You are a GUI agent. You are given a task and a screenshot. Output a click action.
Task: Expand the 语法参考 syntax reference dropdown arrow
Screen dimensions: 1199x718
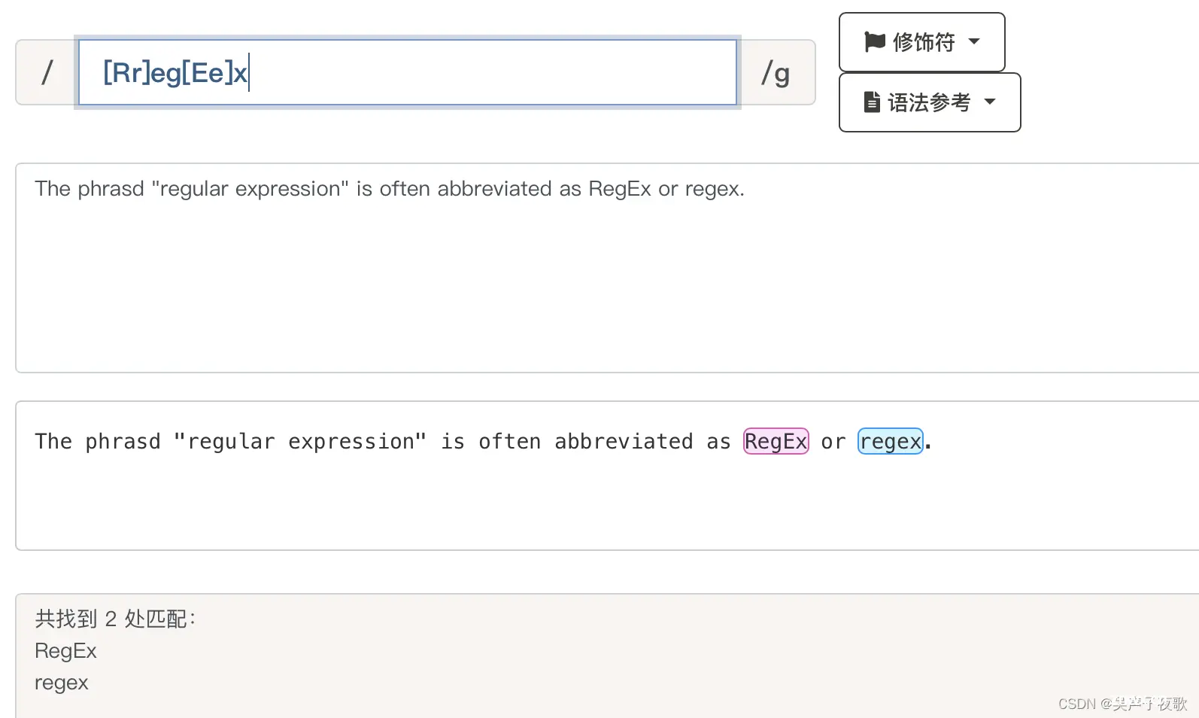(x=990, y=102)
